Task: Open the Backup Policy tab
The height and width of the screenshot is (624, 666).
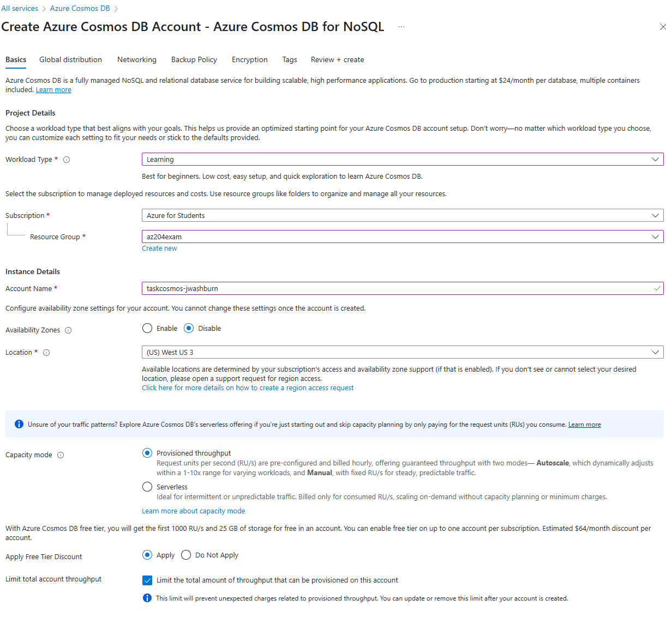Action: (x=194, y=59)
